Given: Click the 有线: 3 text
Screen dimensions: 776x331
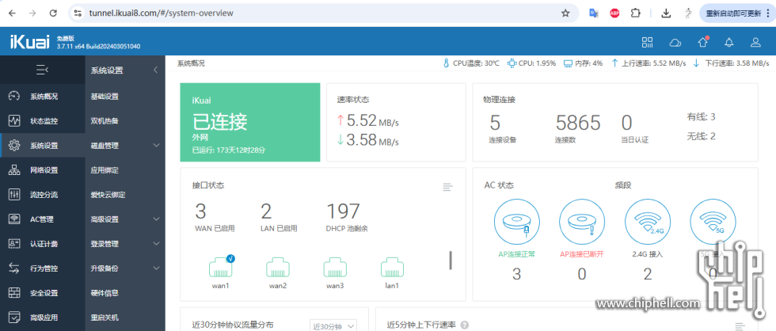Looking at the screenshot, I should (x=701, y=116).
